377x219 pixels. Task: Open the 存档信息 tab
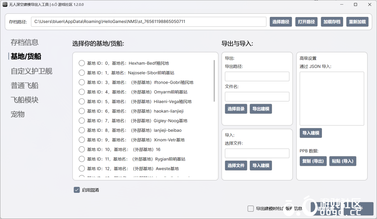point(24,42)
